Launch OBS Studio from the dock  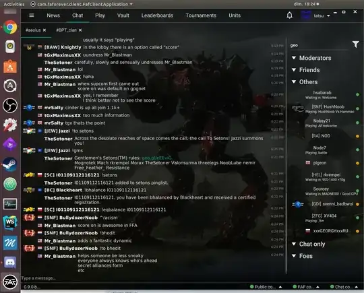pos(10,106)
